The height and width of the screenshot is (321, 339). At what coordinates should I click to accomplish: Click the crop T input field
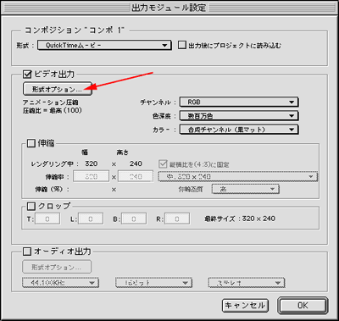[x=47, y=219]
